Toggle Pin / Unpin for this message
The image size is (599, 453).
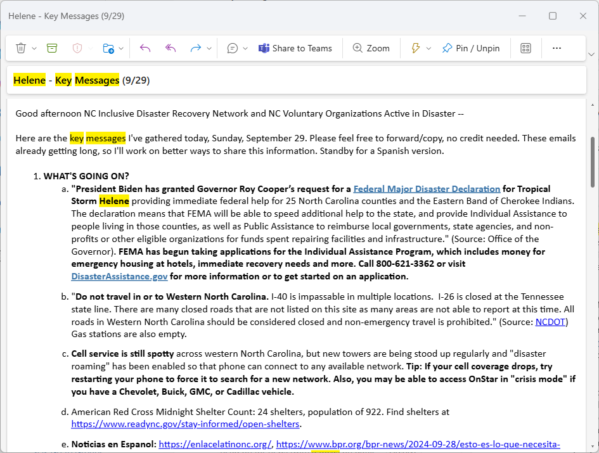tap(471, 48)
